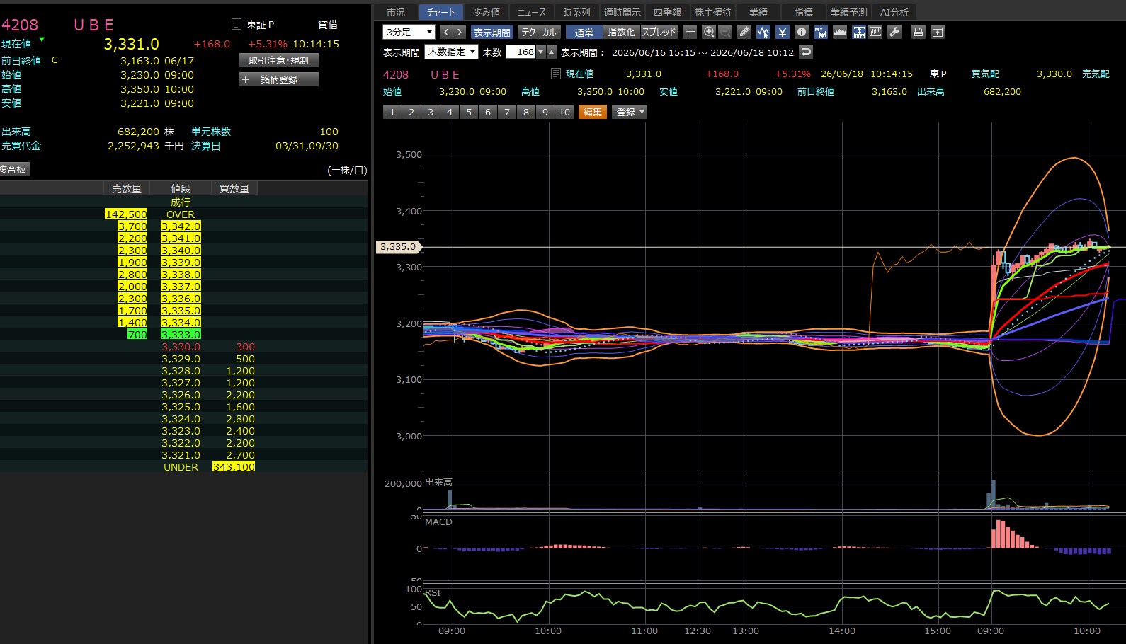The height and width of the screenshot is (644, 1126).
Task: Switch to the 歩み値 tab
Action: tap(487, 12)
